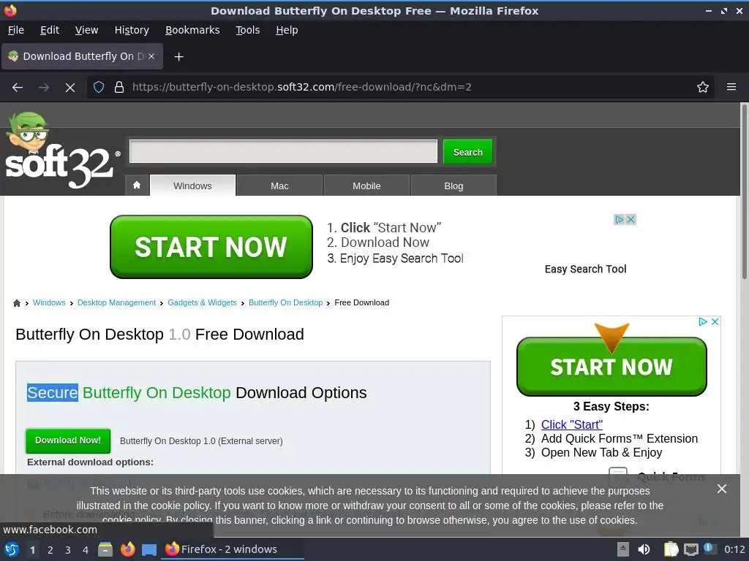Open the Gadgets & Widgets breadcrumb link
Screen dimensions: 749x561
pyautogui.click(x=202, y=303)
